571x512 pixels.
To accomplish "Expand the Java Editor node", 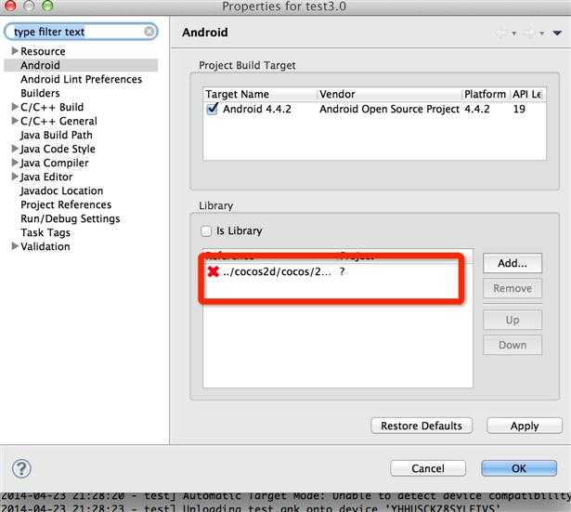I will 15,177.
